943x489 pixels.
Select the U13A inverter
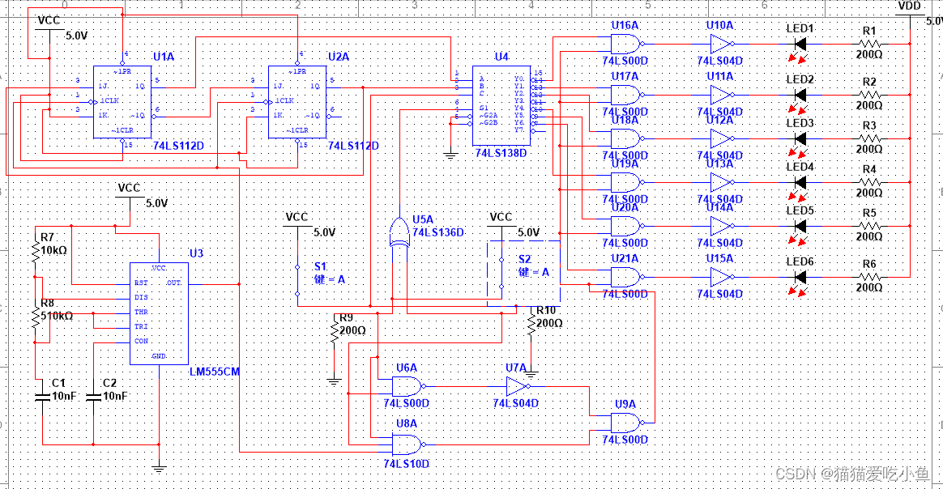point(723,183)
